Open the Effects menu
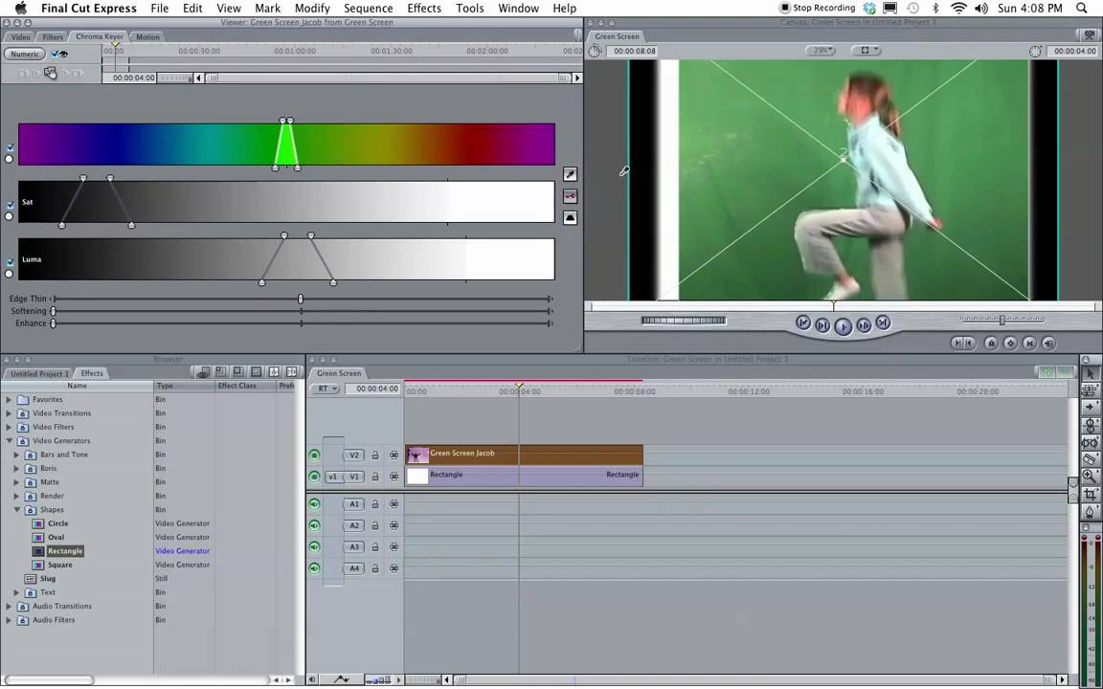The height and width of the screenshot is (689, 1103). pos(424,9)
